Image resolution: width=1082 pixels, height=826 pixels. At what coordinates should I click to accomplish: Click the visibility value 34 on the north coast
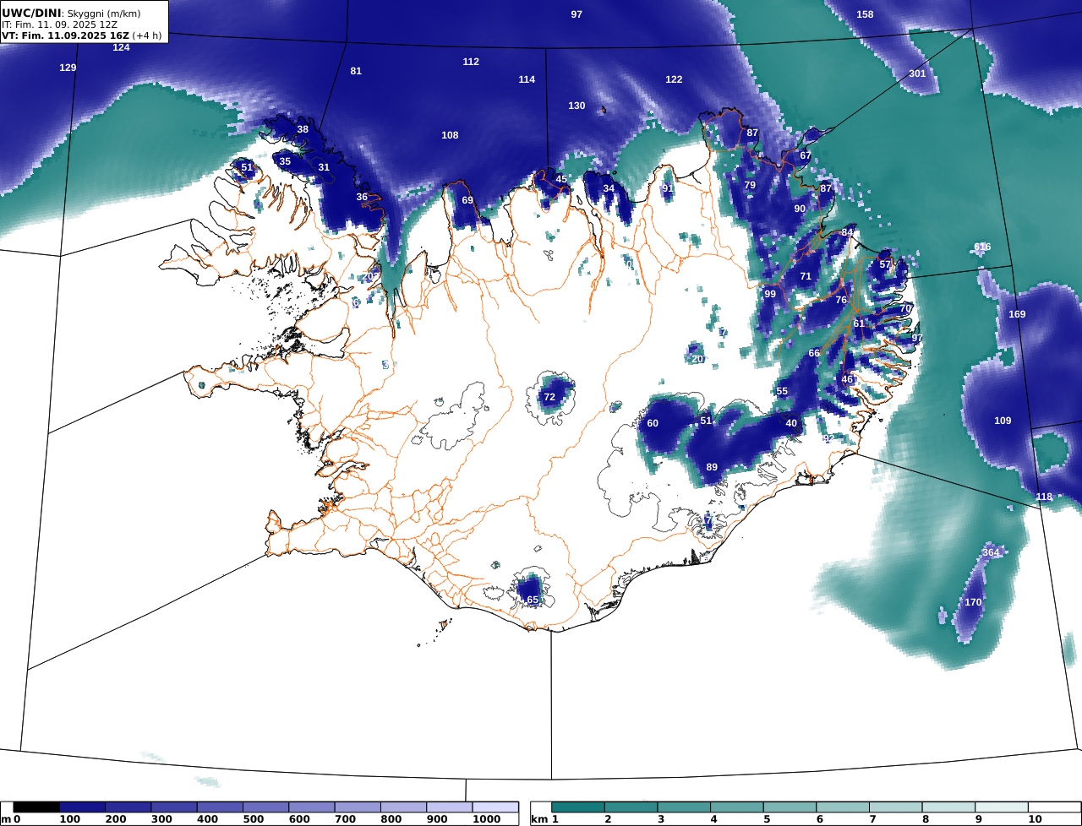(609, 188)
